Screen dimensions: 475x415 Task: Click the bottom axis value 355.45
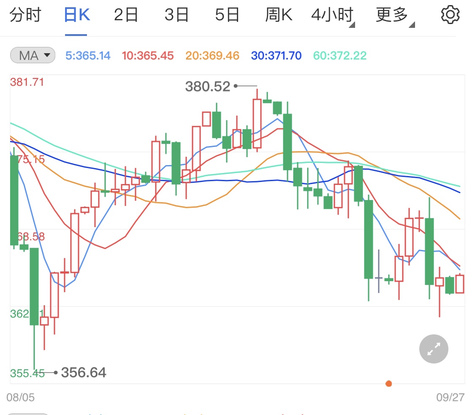(x=27, y=373)
